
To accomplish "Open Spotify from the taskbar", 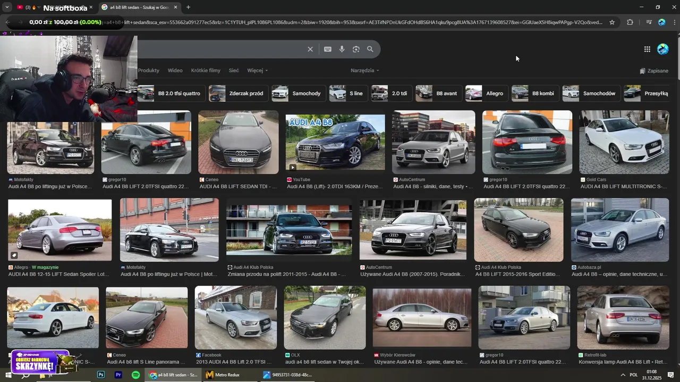I will click(136, 375).
